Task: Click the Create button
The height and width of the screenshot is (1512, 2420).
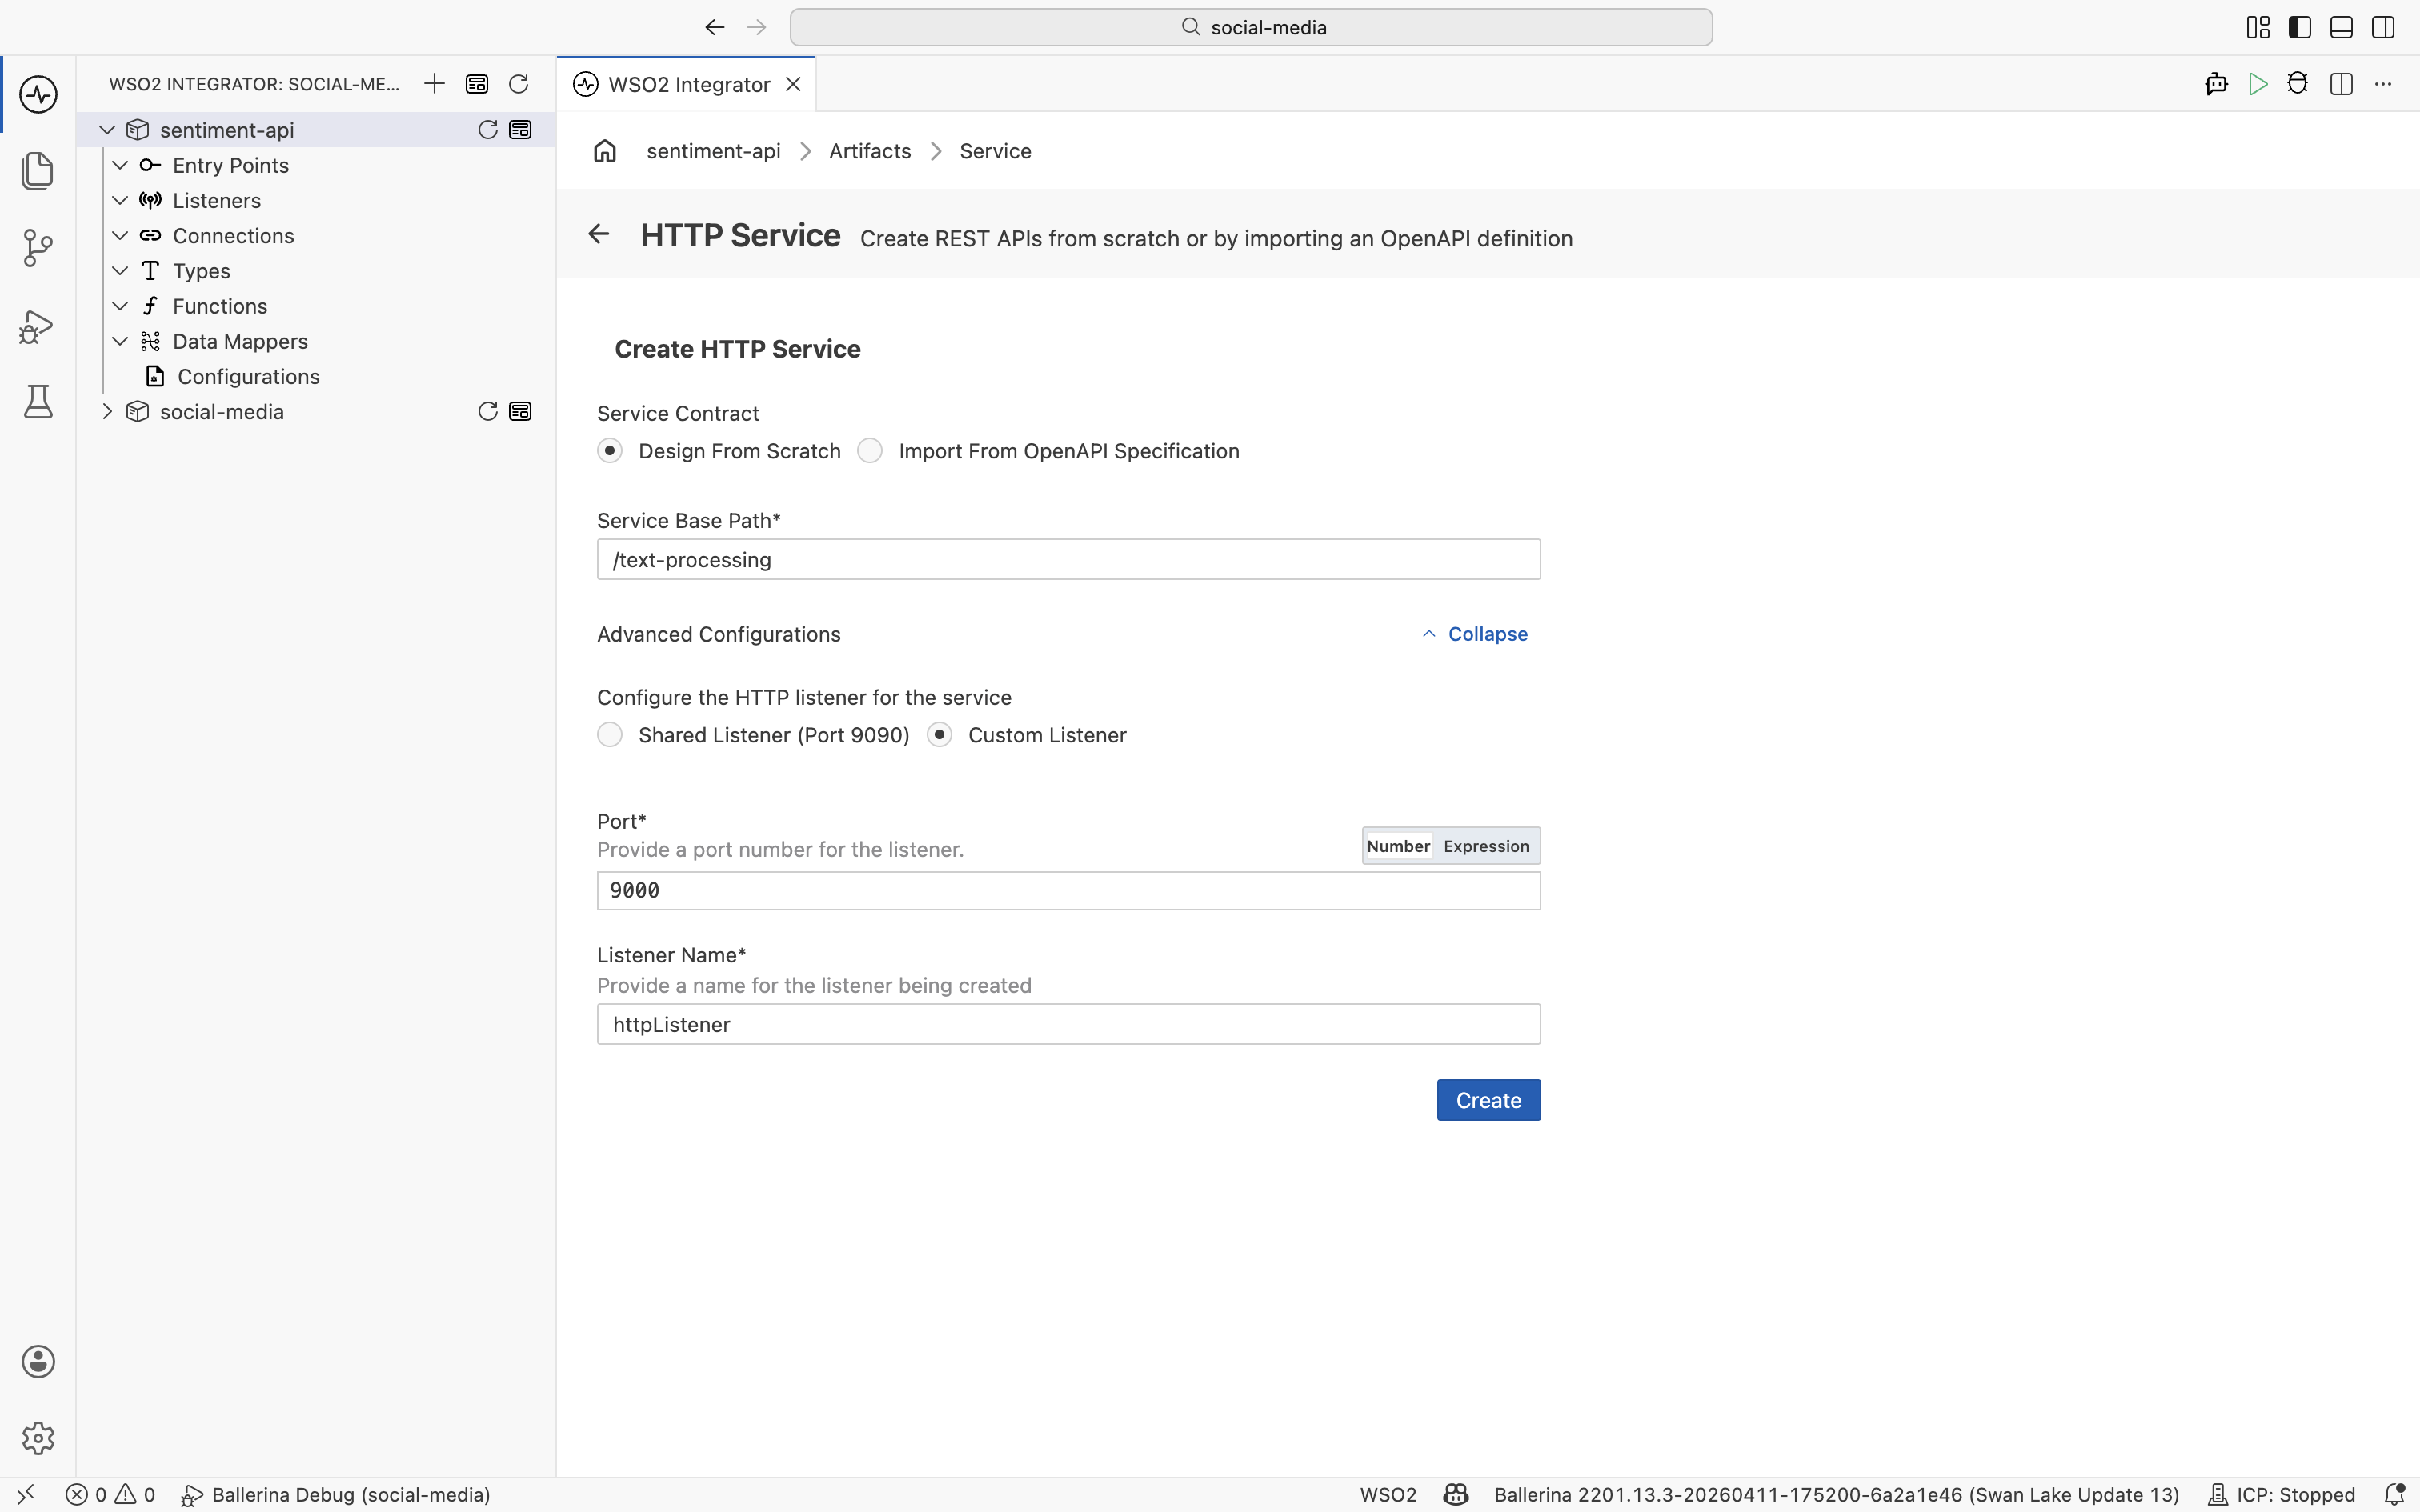Action: tap(1488, 1100)
